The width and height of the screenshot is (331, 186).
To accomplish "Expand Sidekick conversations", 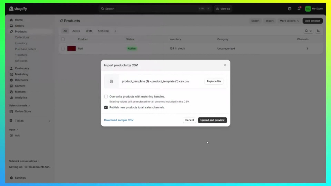I will click(x=24, y=161).
